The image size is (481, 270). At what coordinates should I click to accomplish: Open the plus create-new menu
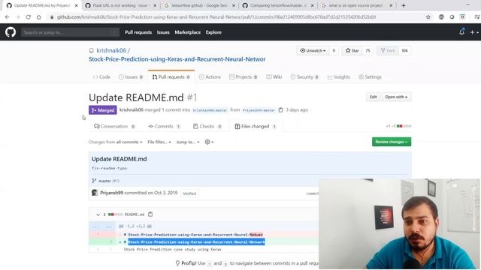[474, 32]
